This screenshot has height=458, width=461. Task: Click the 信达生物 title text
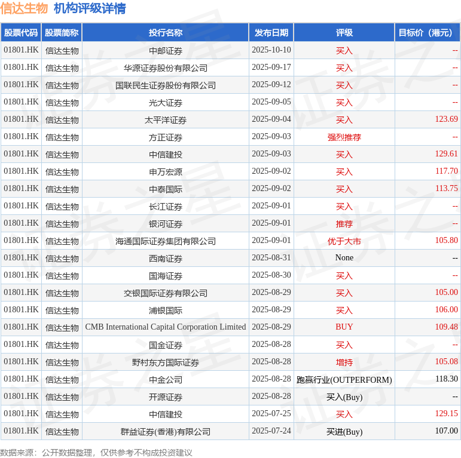coord(24,8)
